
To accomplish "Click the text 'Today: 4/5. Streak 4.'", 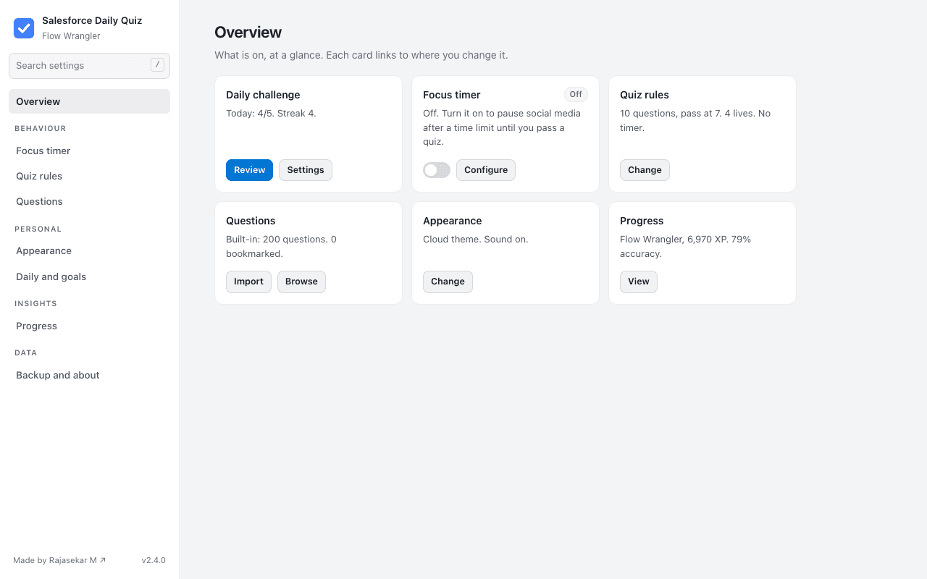I will point(271,114).
